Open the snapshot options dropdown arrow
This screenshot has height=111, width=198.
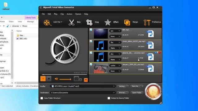(x=80, y=80)
